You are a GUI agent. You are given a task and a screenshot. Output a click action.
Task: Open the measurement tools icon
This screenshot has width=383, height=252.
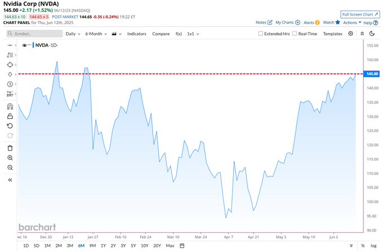point(10,94)
